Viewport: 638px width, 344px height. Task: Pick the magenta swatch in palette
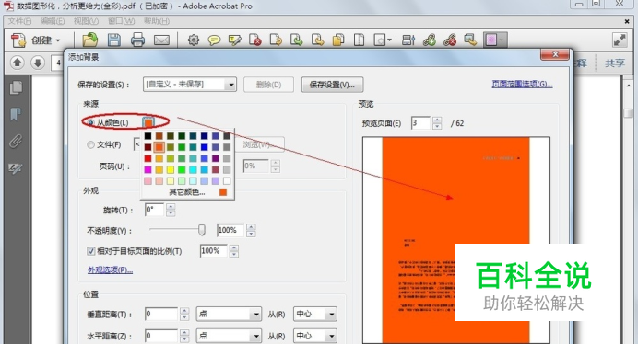[148, 169]
